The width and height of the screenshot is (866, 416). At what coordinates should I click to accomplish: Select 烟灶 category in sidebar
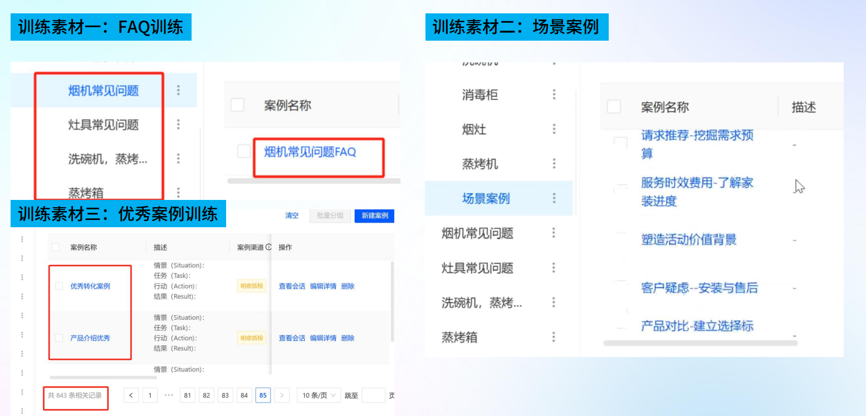pos(474,130)
